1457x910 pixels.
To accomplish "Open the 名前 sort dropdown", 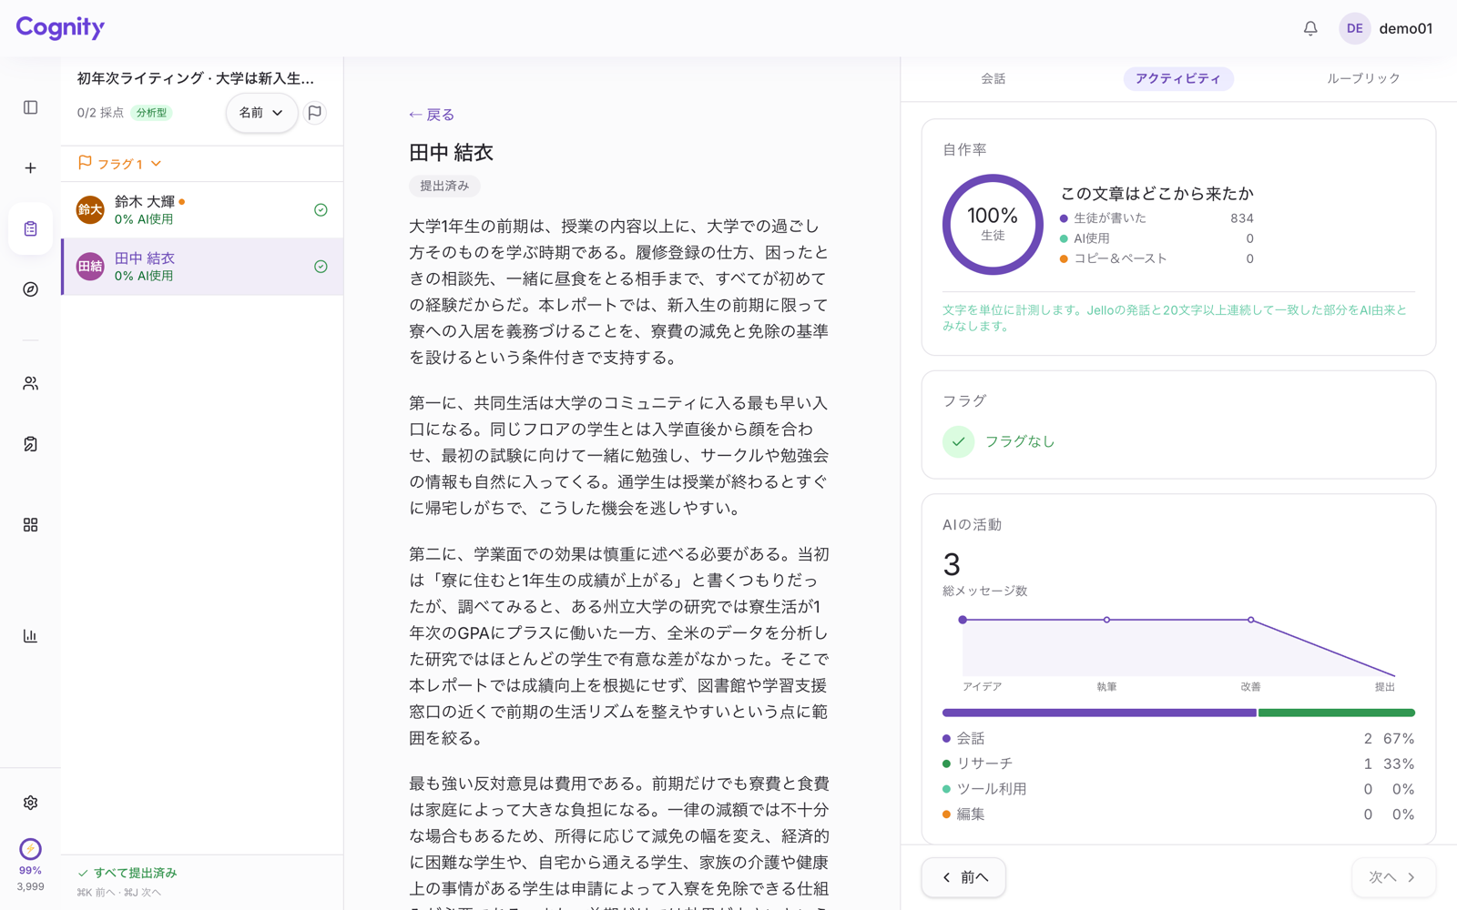I will tap(261, 113).
